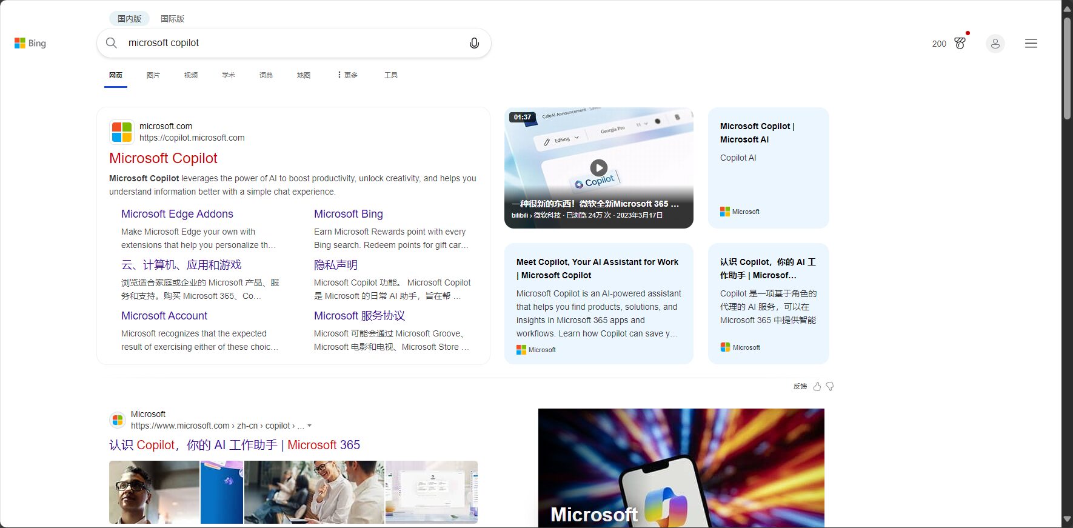Click the search magnifier icon
Viewport: 1073px width, 528px height.
pos(112,43)
